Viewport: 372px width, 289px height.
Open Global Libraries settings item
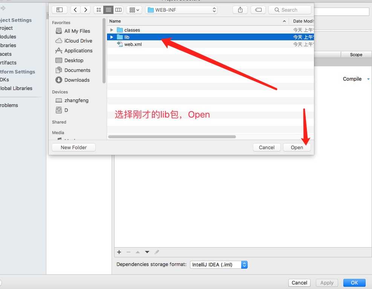coord(16,88)
